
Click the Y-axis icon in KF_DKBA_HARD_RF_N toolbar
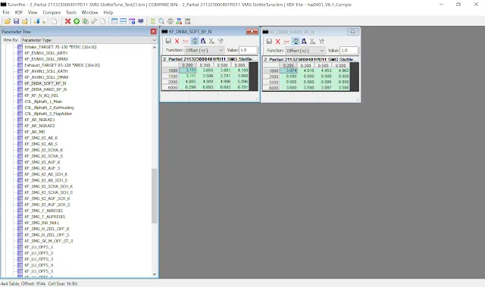pos(321,42)
